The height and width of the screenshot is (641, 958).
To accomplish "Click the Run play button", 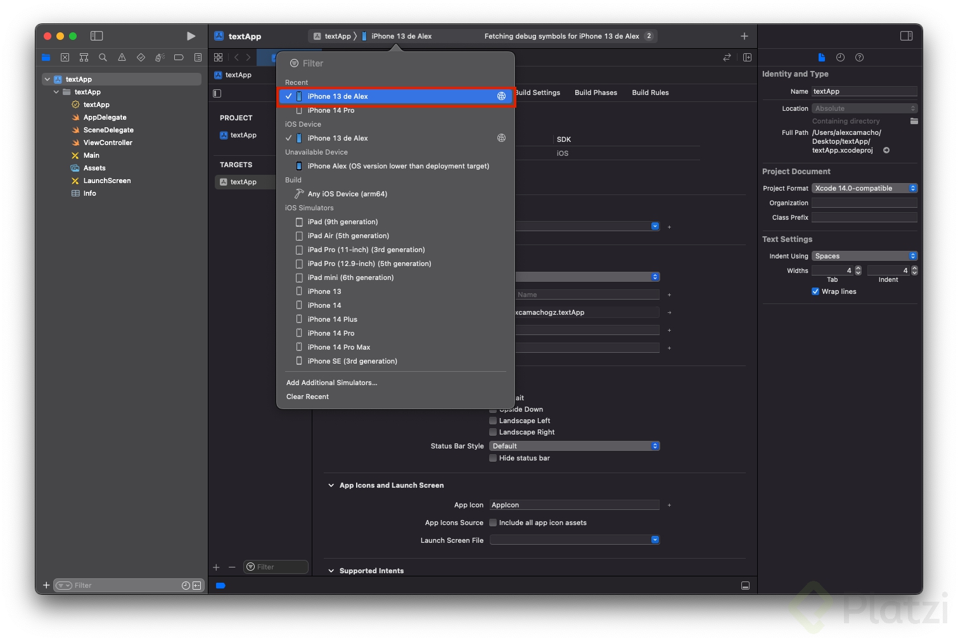I will coord(191,36).
